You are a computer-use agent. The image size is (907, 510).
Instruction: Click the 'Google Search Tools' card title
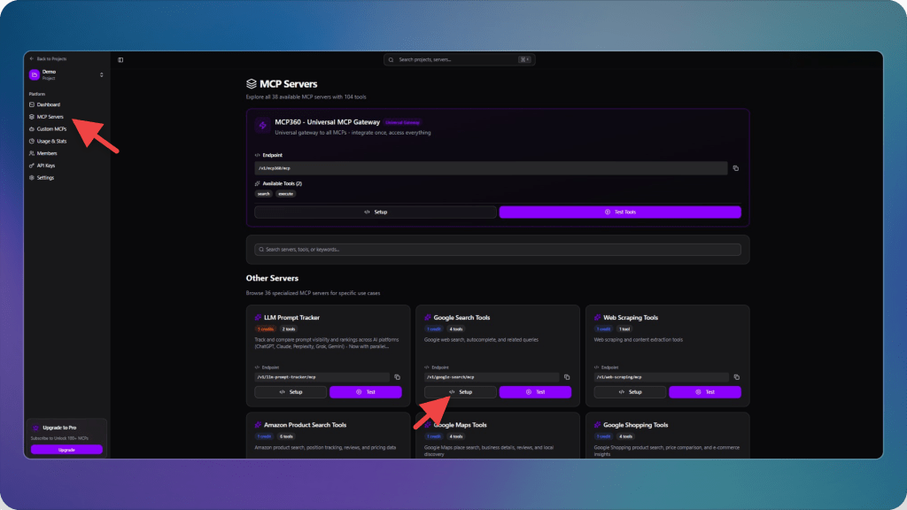461,318
